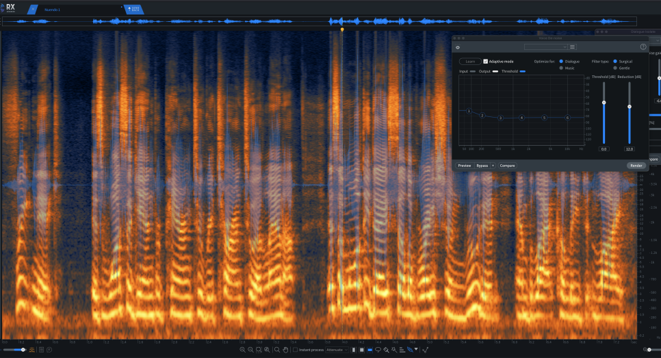Toggle the Adaptive mode checkbox

[x=485, y=61]
